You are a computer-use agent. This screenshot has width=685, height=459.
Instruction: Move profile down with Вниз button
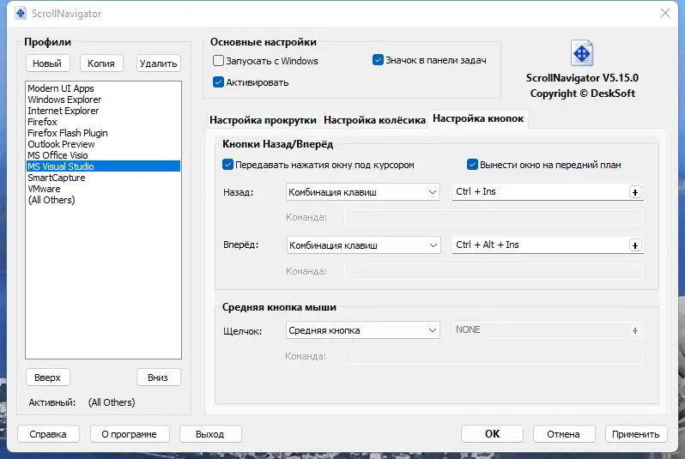pos(158,377)
